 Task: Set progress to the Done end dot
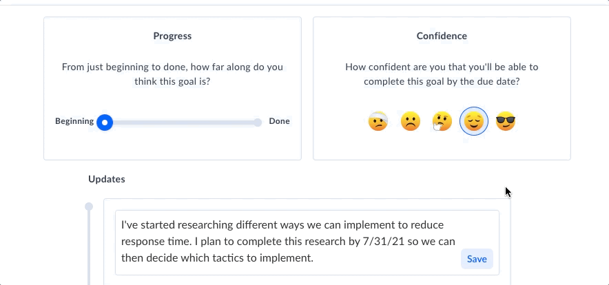coord(258,123)
